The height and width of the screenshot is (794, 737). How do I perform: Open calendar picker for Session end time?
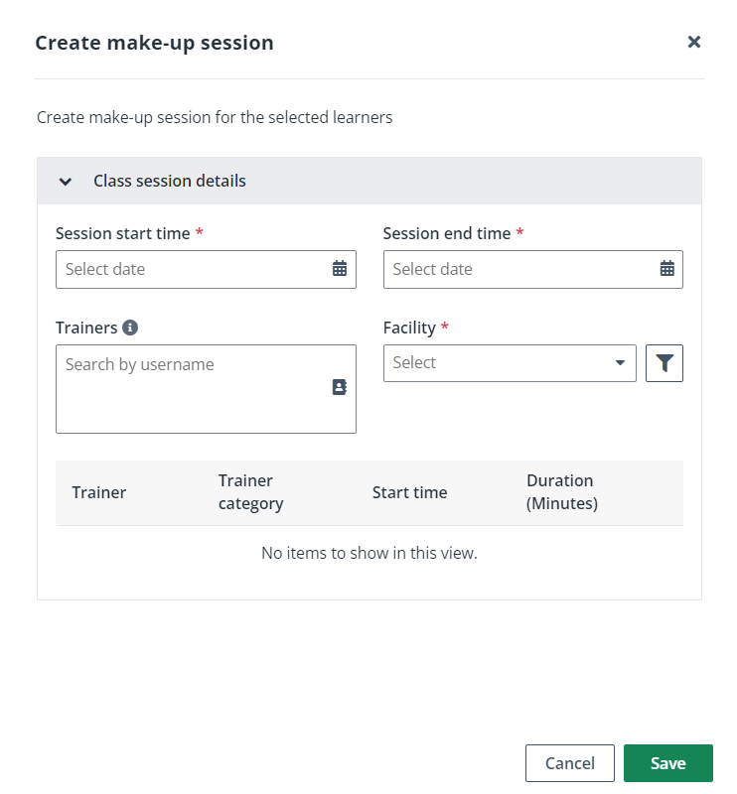coord(666,269)
